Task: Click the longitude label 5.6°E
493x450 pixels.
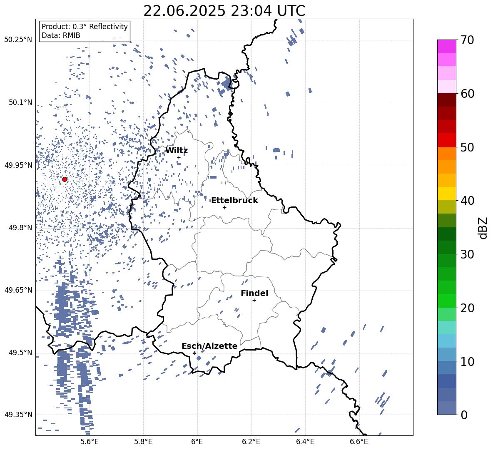Action: [89, 442]
